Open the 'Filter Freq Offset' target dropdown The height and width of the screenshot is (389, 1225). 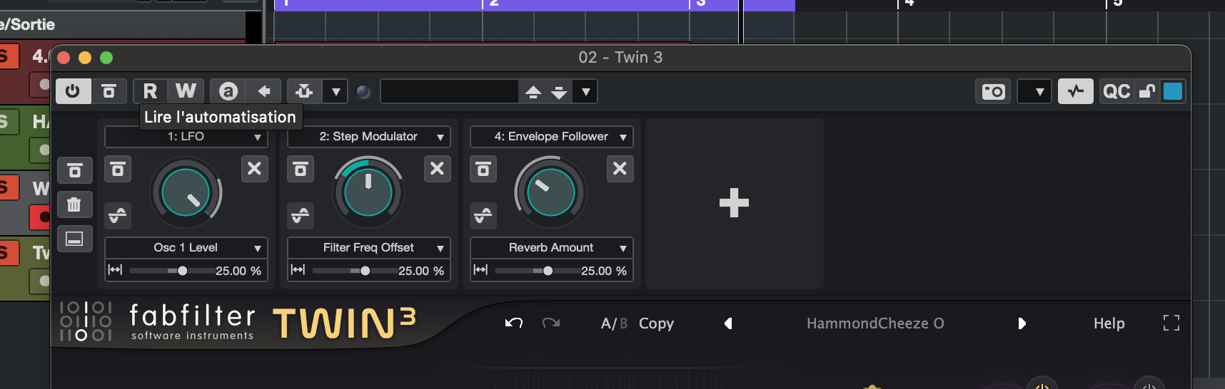point(369,248)
